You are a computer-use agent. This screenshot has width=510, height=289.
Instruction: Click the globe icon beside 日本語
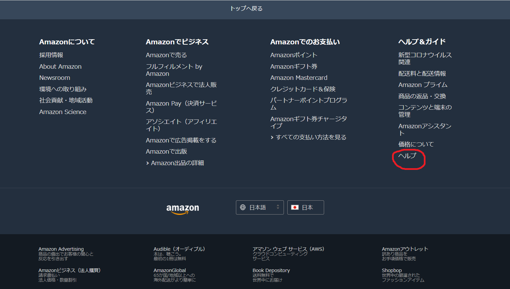coord(243,207)
